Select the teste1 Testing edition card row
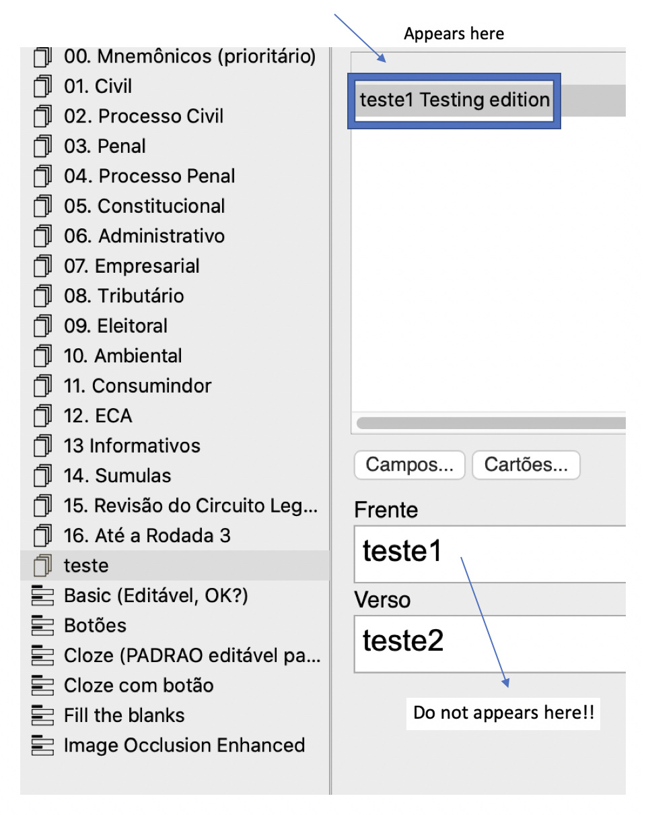 (x=489, y=100)
